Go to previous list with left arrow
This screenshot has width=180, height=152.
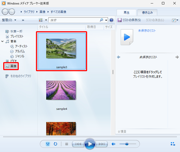click(118, 57)
